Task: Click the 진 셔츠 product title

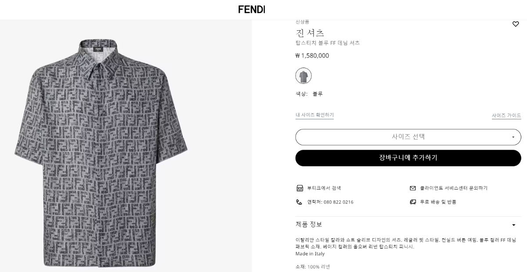Action: [x=310, y=33]
